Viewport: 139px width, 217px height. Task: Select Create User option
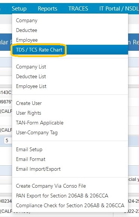70,103
